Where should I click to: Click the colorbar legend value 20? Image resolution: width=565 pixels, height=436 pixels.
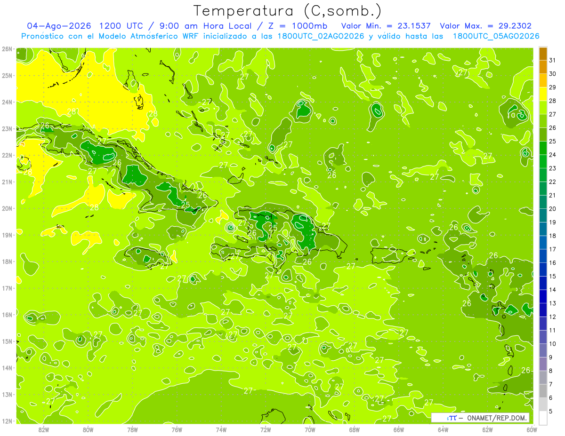tap(552, 209)
